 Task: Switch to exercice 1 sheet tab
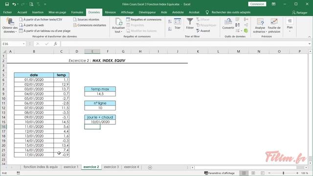[71, 167]
